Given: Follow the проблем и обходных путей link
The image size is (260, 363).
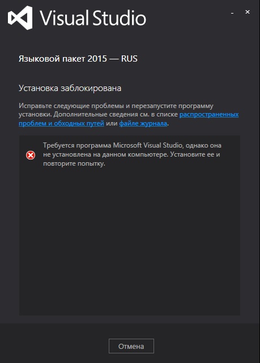Looking at the screenshot, I should [x=61, y=123].
